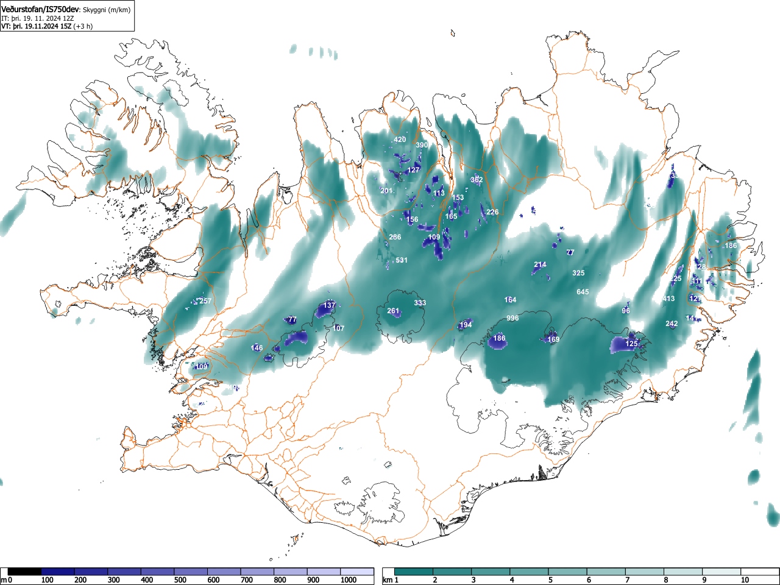This screenshot has height=585, width=780.
Task: Click the '10' tick label on the km scale
Action: tap(745, 580)
